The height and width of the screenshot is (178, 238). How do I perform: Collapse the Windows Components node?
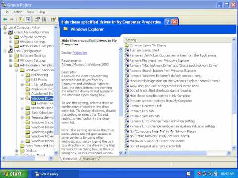[16, 70]
